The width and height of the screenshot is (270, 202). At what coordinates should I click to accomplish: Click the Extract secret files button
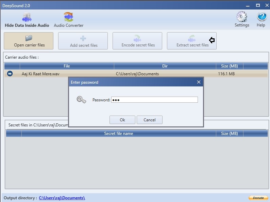pyautogui.click(x=192, y=41)
